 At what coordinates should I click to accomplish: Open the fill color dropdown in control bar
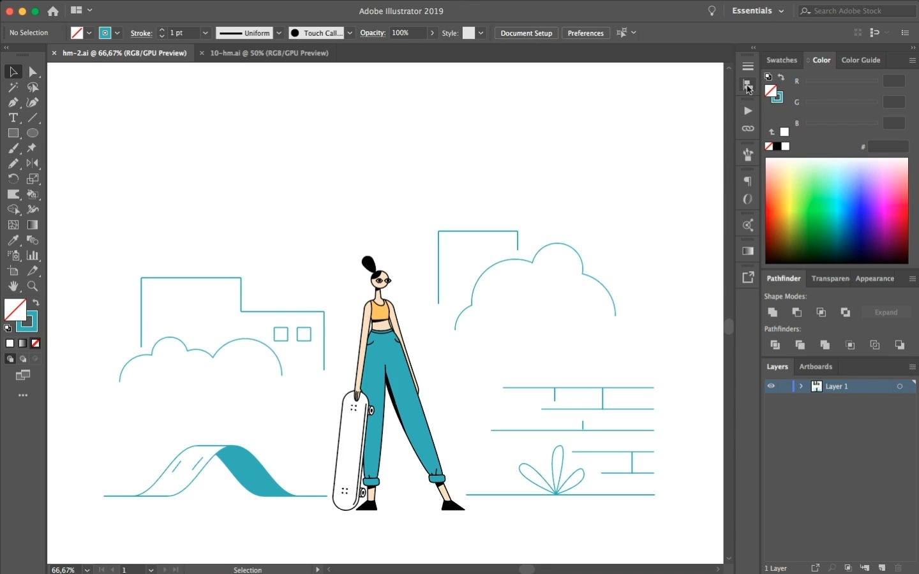coord(89,33)
